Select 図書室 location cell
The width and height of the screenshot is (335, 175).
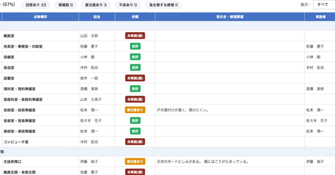(x=40, y=78)
